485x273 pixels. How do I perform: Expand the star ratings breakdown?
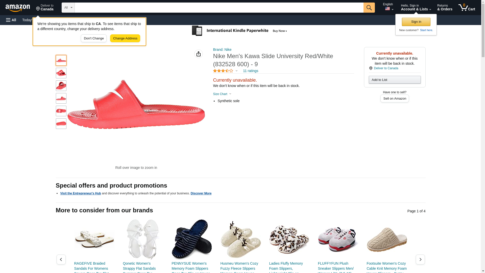[225, 71]
